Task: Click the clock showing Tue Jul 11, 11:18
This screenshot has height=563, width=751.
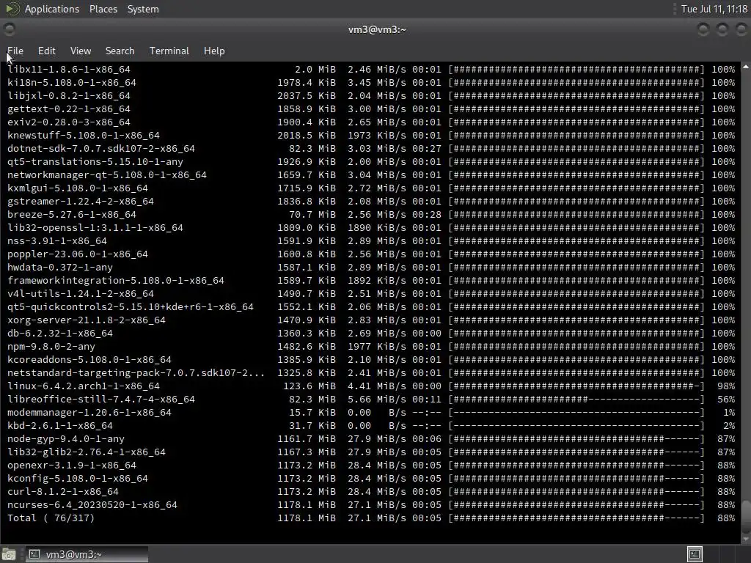Action: tap(714, 9)
